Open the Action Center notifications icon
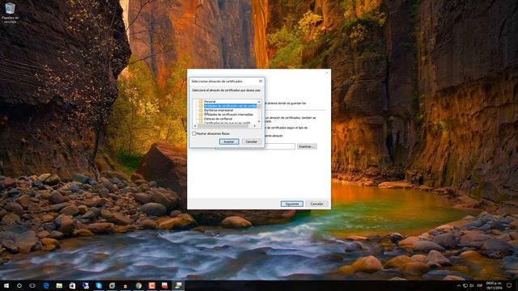Image resolution: width=518 pixels, height=291 pixels. [x=509, y=285]
